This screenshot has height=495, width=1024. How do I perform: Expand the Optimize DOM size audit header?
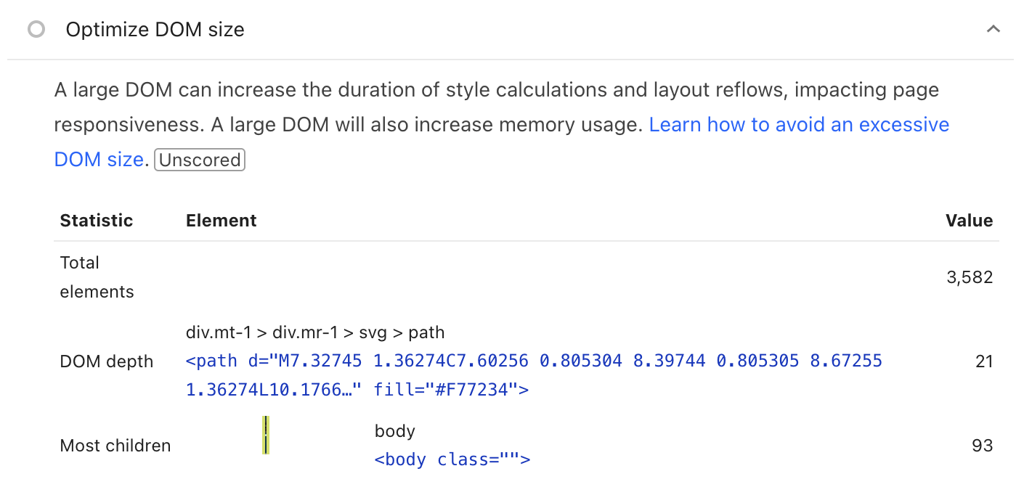pos(155,29)
